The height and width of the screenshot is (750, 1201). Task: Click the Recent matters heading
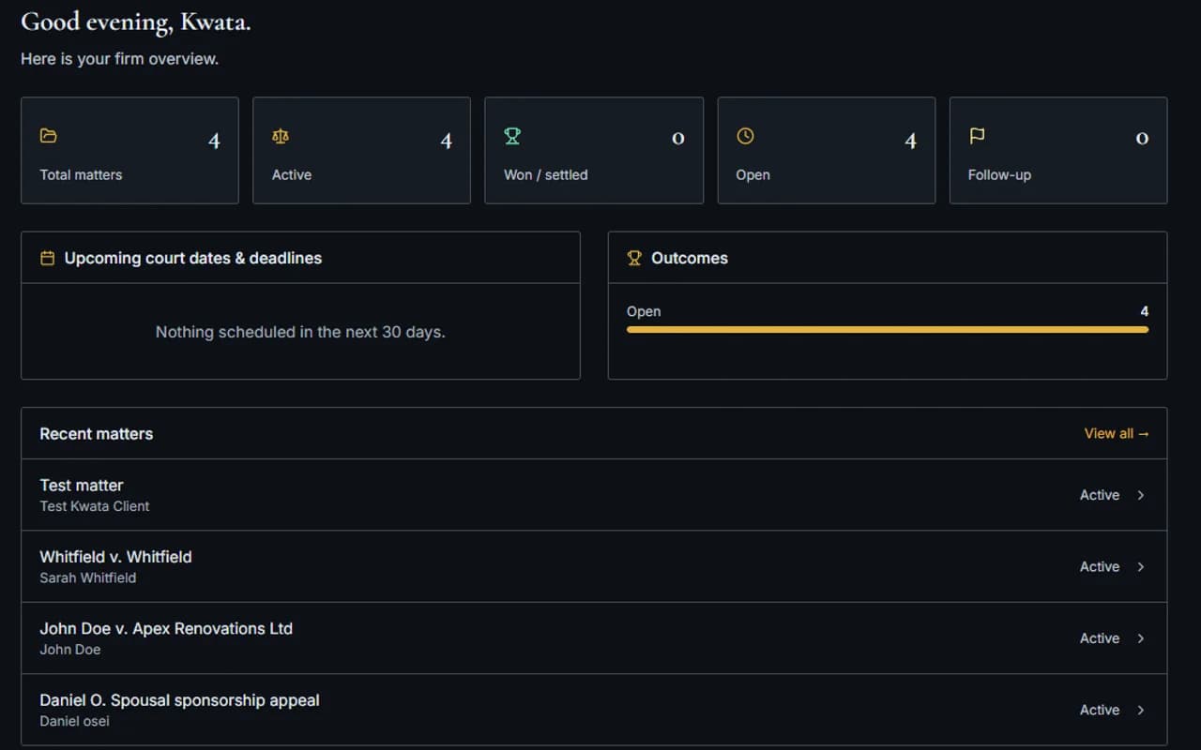click(96, 434)
